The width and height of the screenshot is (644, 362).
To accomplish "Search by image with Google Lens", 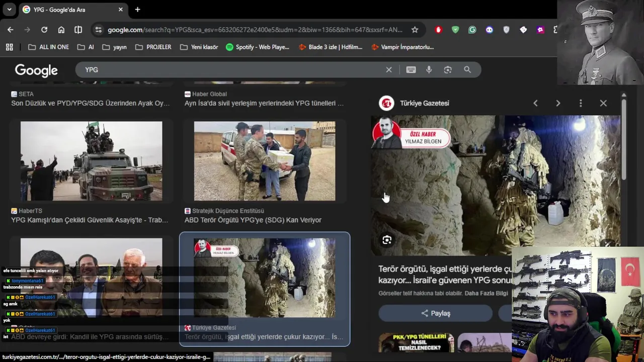I will [448, 70].
